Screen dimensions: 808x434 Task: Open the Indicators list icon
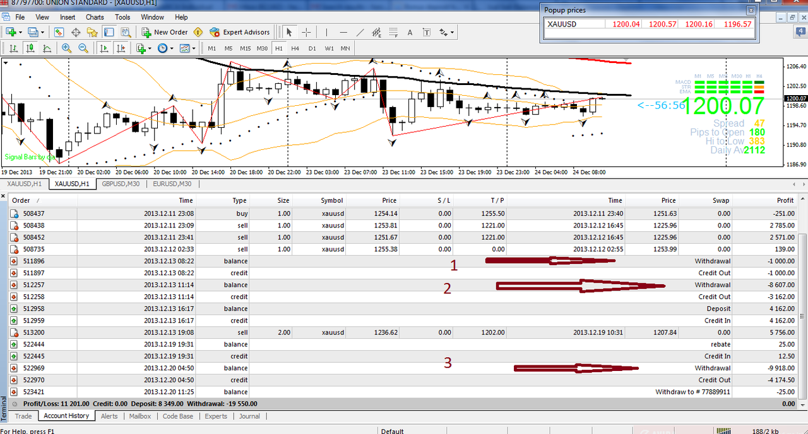coord(140,48)
